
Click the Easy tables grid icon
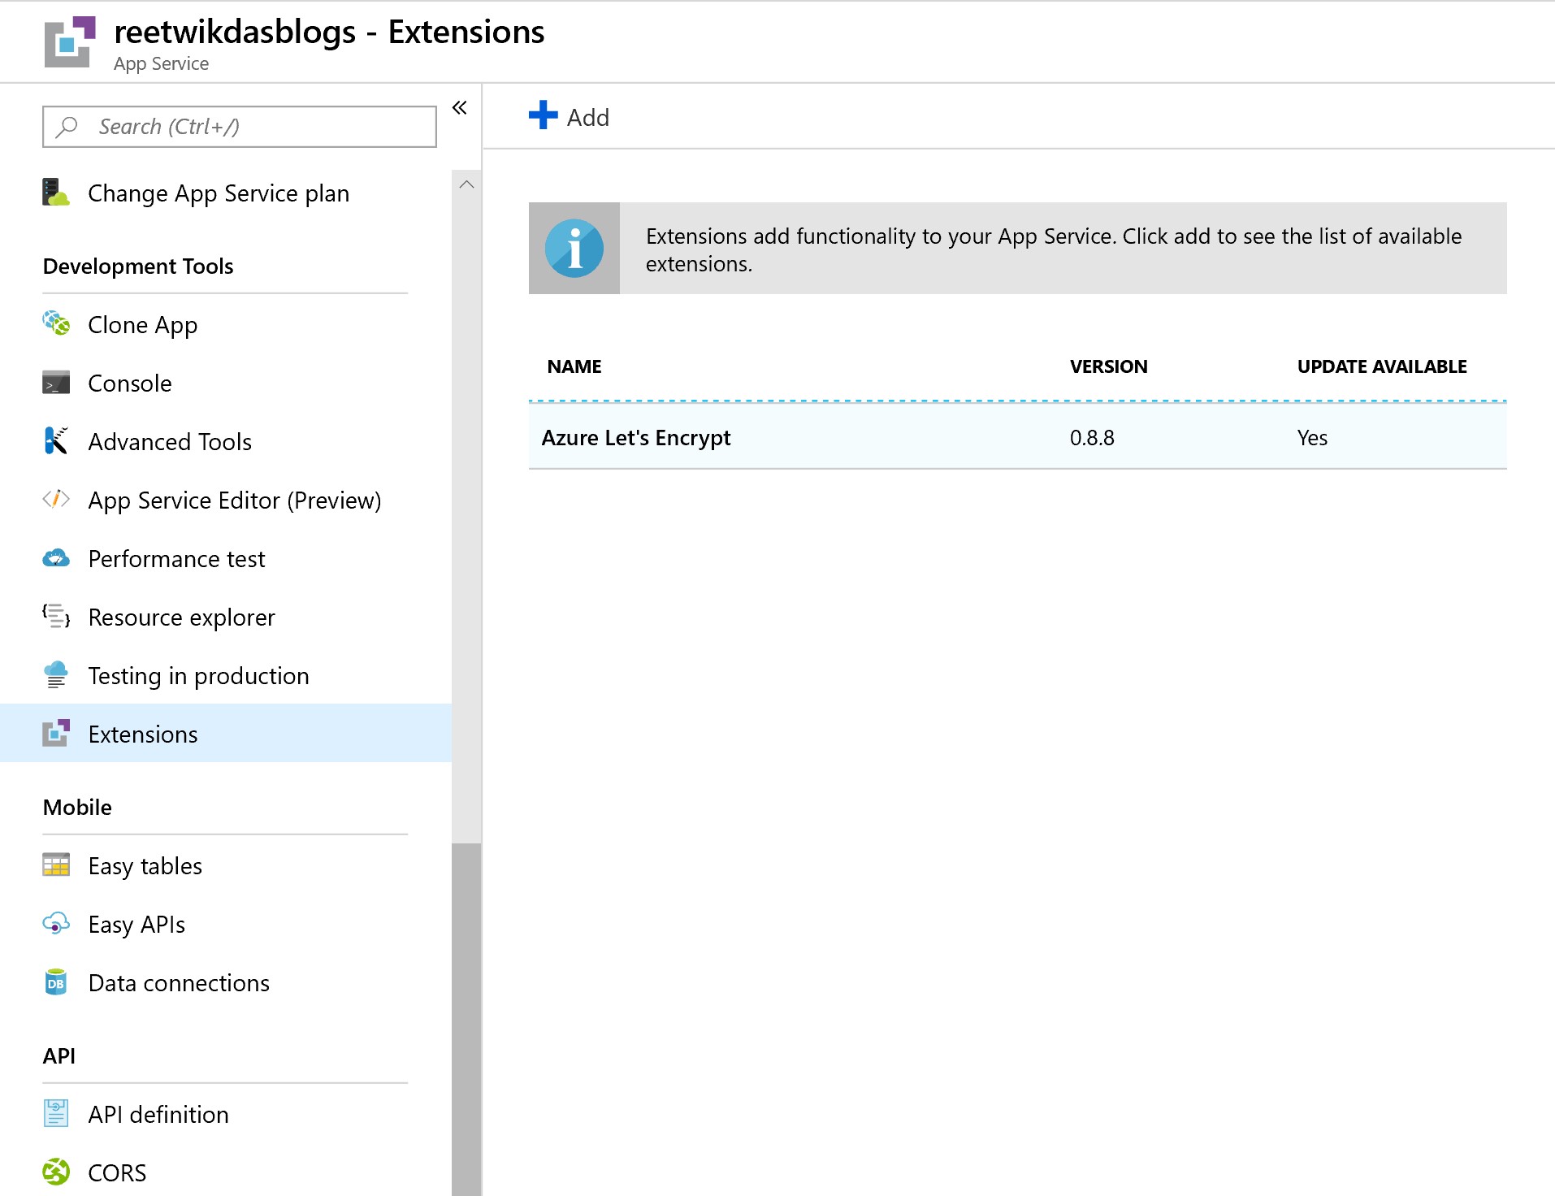pos(56,865)
